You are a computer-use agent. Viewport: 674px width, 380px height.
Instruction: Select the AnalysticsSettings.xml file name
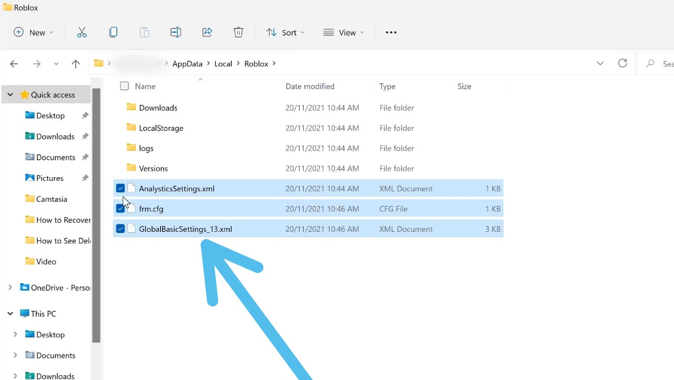pyautogui.click(x=177, y=189)
